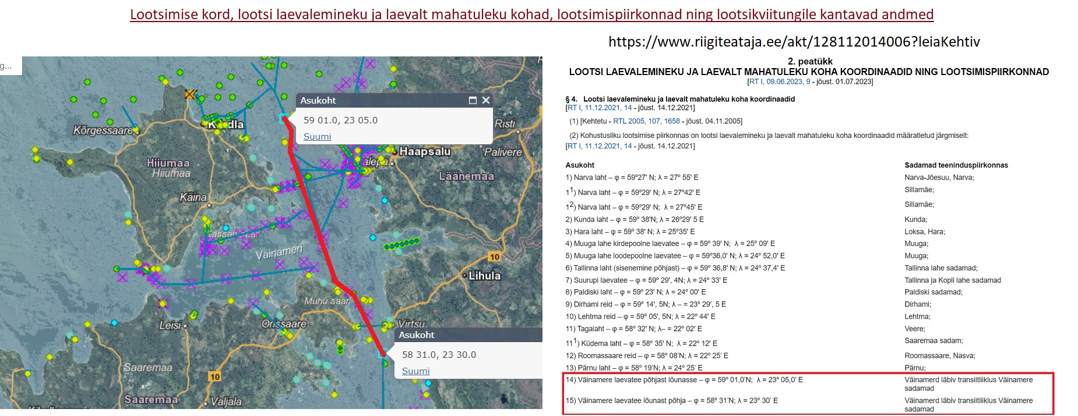Click the Virtsu label on the map
Image resolution: width=1078 pixels, height=416 pixels.
pyautogui.click(x=411, y=324)
